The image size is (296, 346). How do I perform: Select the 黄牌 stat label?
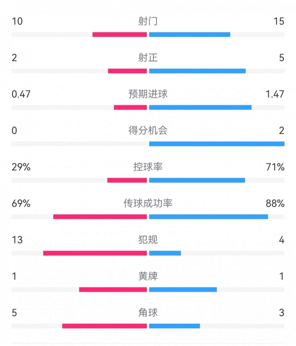pyautogui.click(x=148, y=276)
